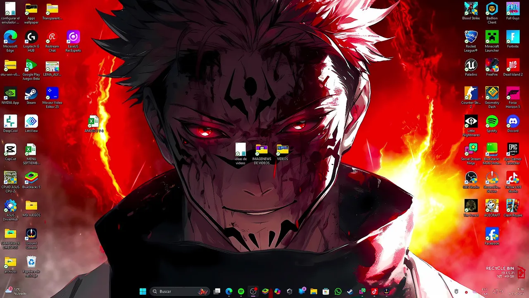Screen dimensions: 529x298
Task: Select the OBS Studio desktop icon
Action: (x=471, y=180)
